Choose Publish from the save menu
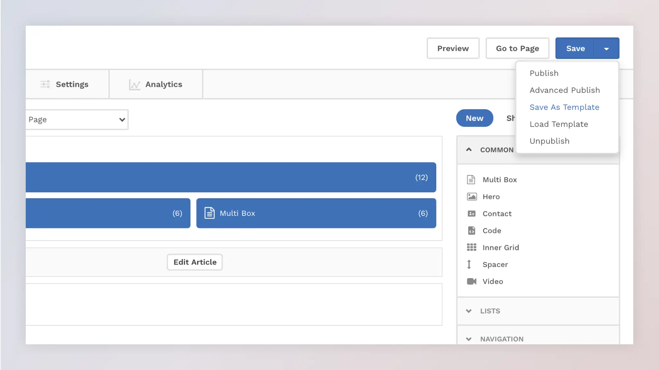Viewport: 659px width, 370px height. click(x=544, y=73)
